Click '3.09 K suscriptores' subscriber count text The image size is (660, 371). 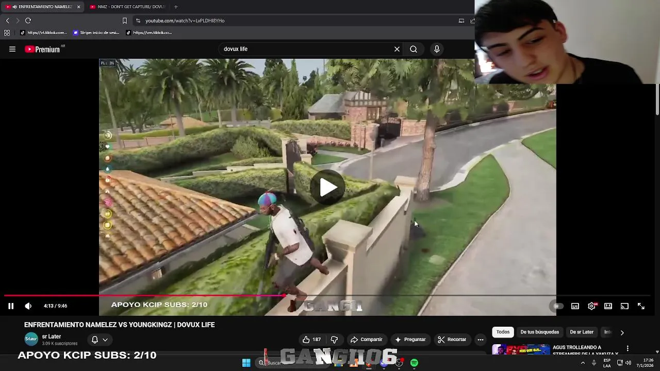click(59, 344)
